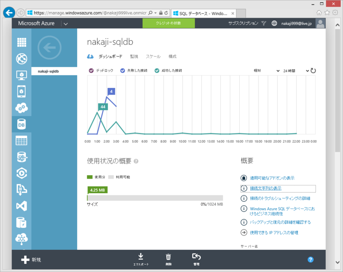
Task: Toggle 失敗した接続 metric checkbox
Action: click(123, 71)
